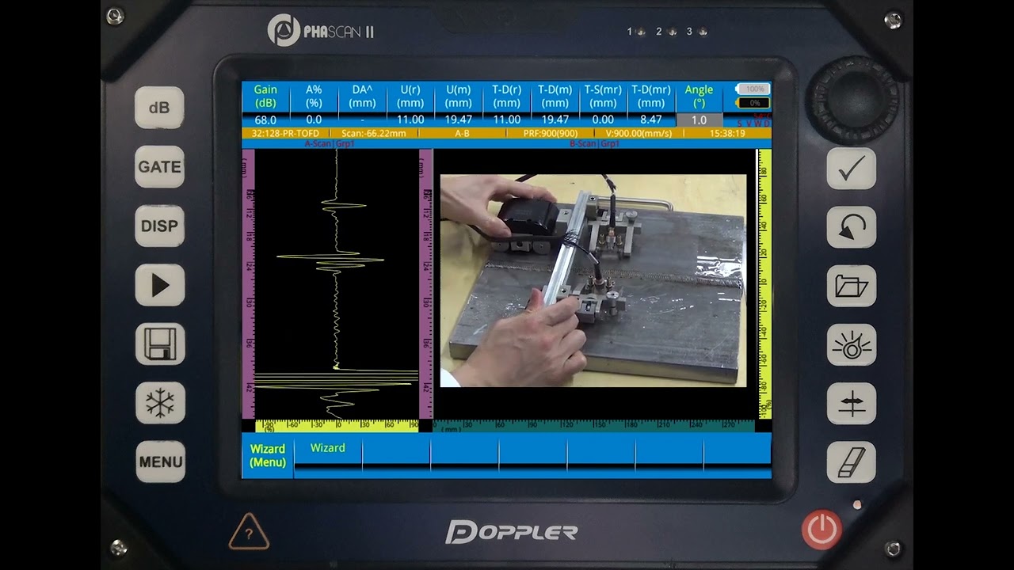Open files with the folder key
The width and height of the screenshot is (1014, 570).
[852, 286]
